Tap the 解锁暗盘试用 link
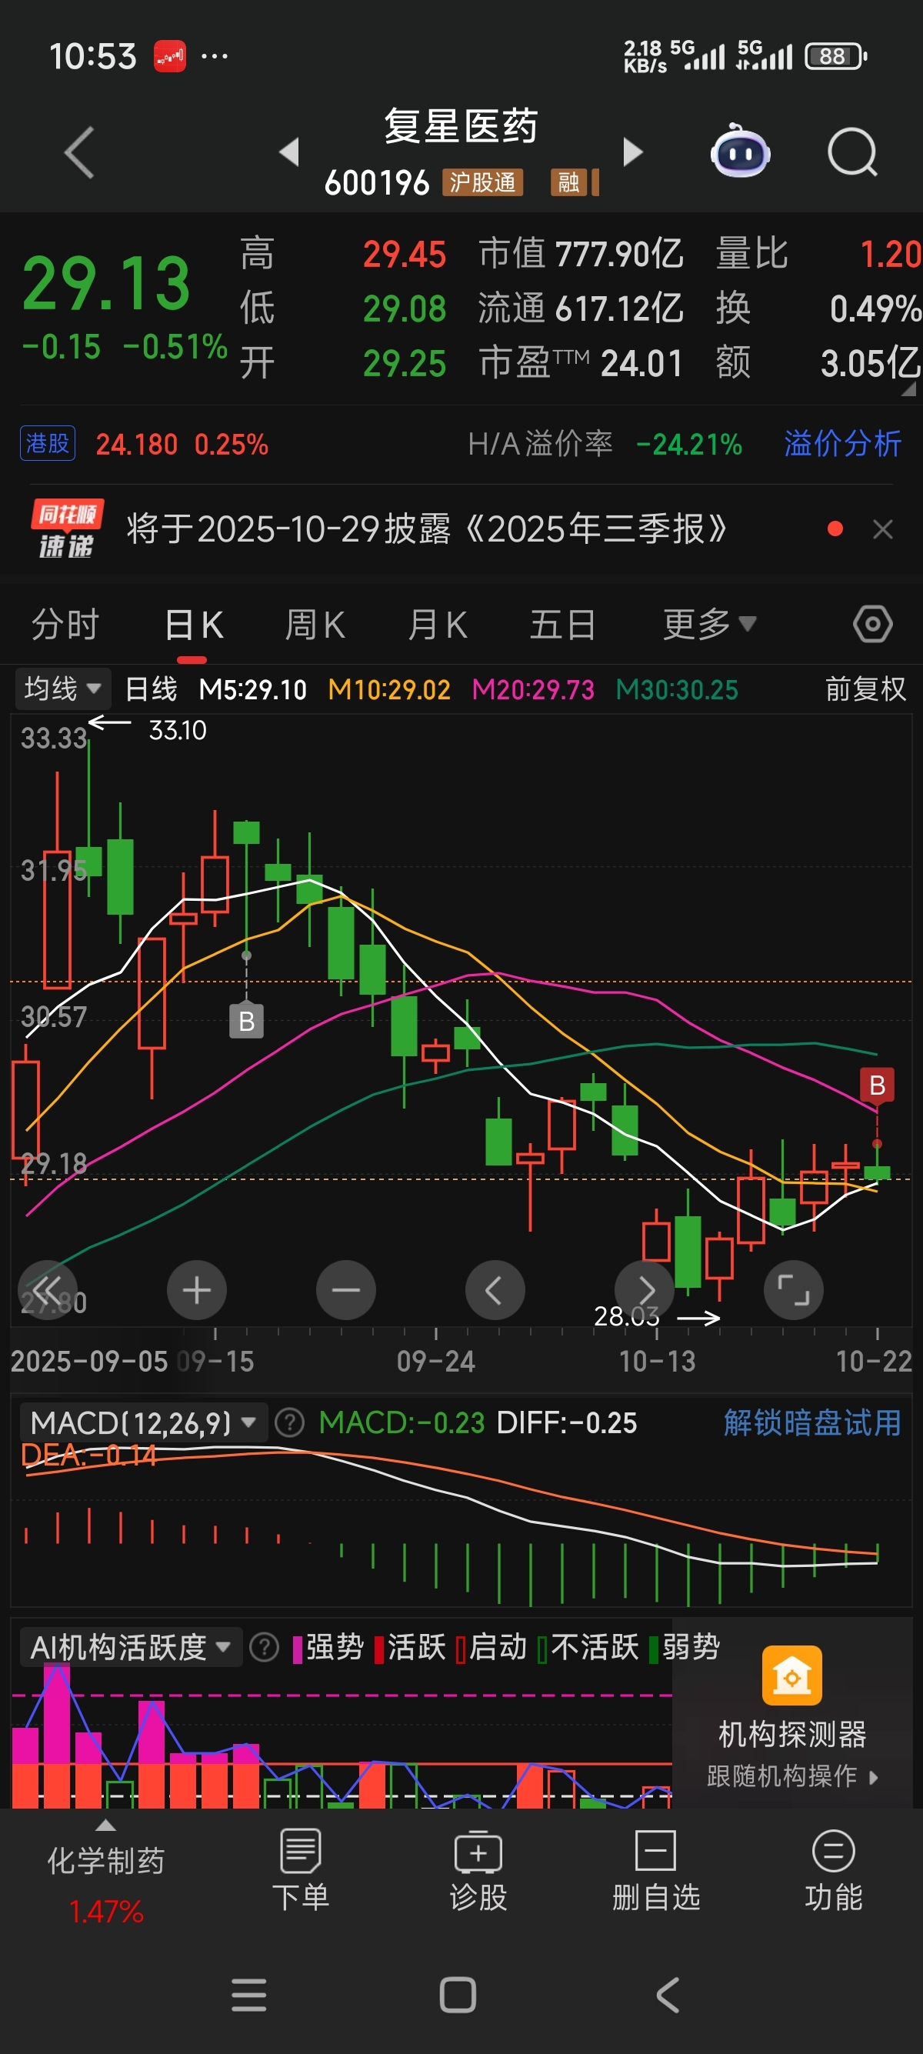This screenshot has width=923, height=2054. (812, 1422)
